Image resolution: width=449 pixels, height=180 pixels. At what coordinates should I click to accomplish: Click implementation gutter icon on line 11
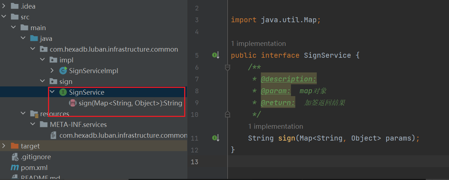[215, 138]
